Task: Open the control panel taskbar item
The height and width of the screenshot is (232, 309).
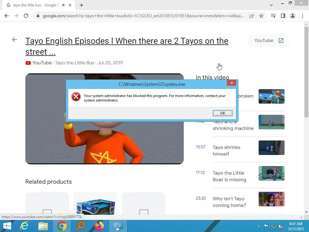Action: (118, 226)
